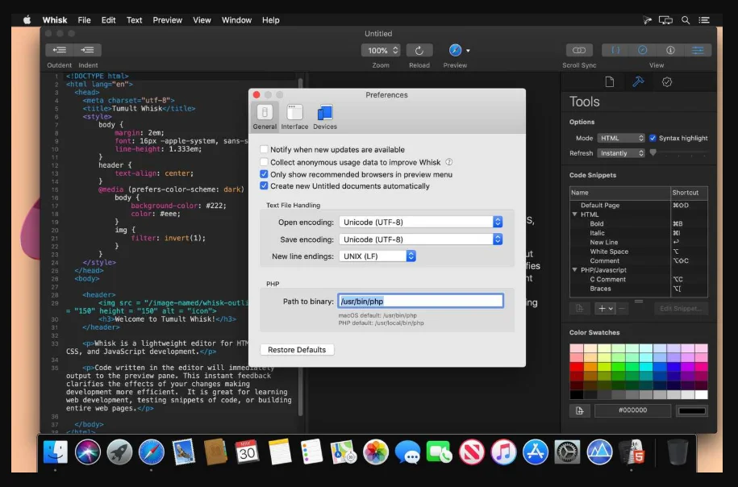Image resolution: width=738 pixels, height=487 pixels.
Task: Adjust the Zoom 100% stepper
Action: 381,50
